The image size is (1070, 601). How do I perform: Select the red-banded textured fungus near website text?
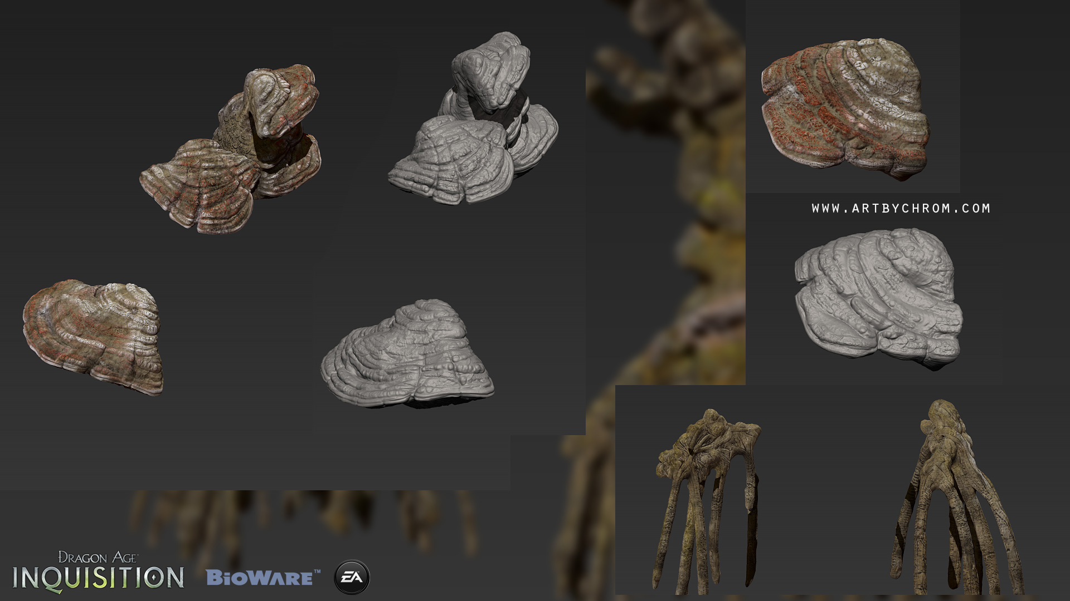pyautogui.click(x=845, y=110)
